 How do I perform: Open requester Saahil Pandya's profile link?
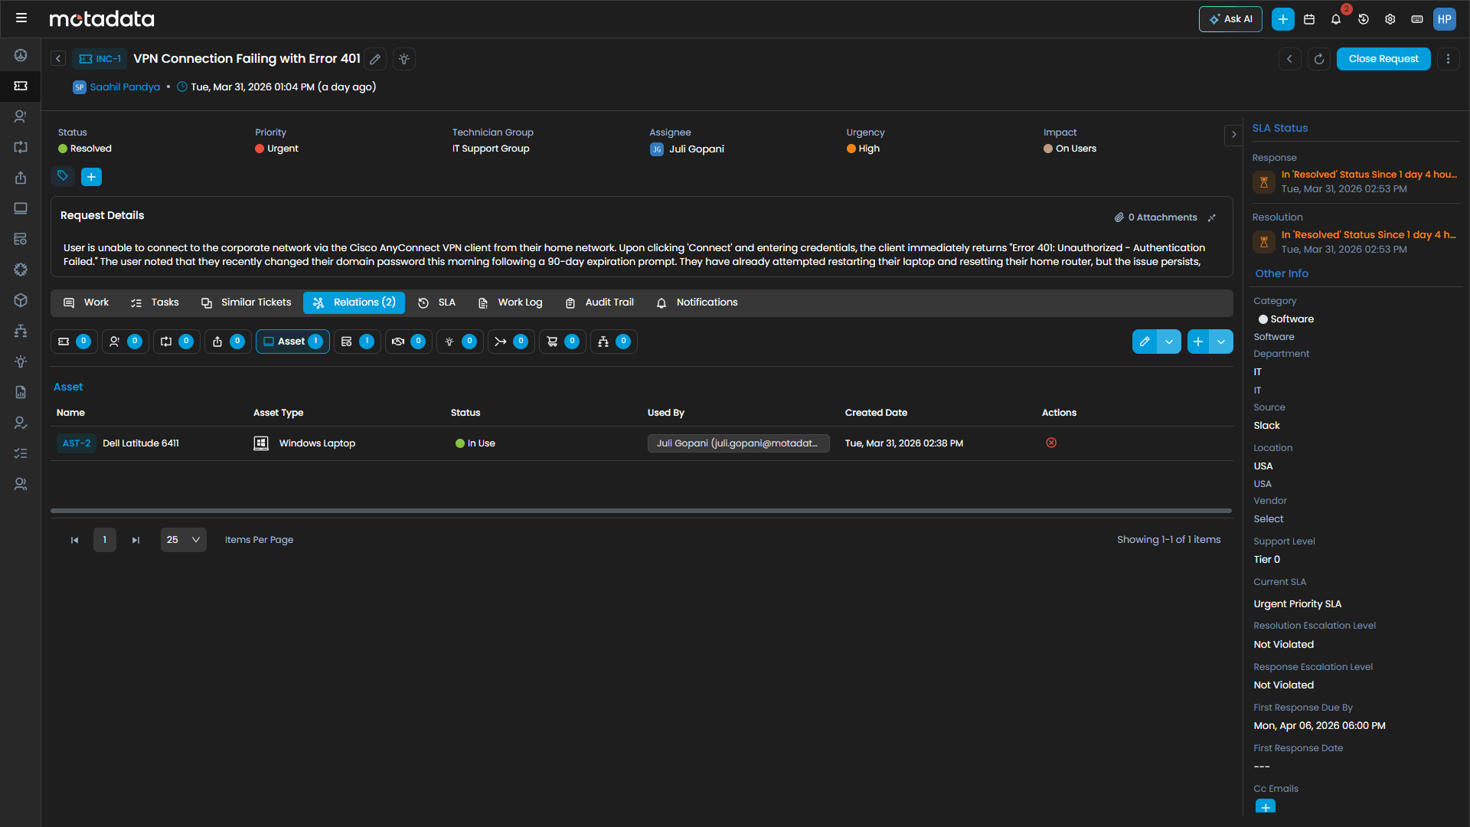(125, 87)
